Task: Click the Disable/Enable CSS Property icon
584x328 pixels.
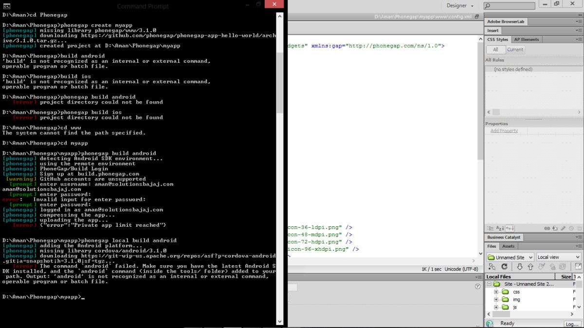Action: (x=571, y=228)
